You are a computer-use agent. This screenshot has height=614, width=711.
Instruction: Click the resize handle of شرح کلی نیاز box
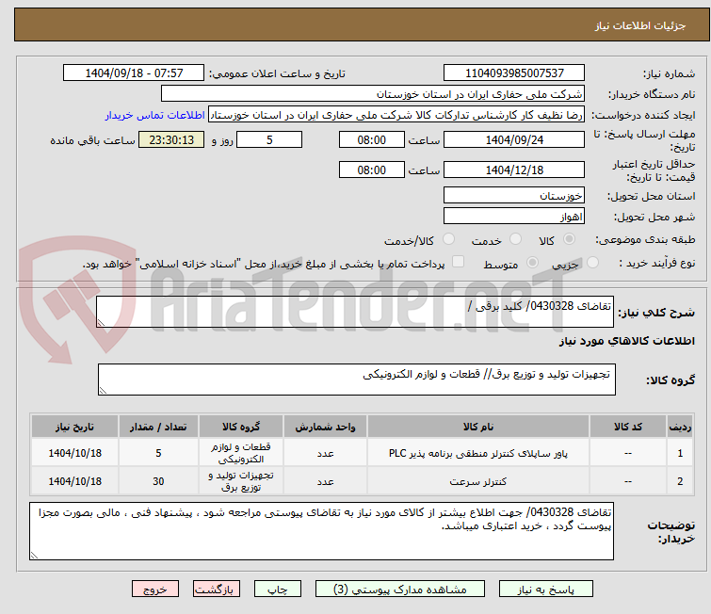[101, 322]
